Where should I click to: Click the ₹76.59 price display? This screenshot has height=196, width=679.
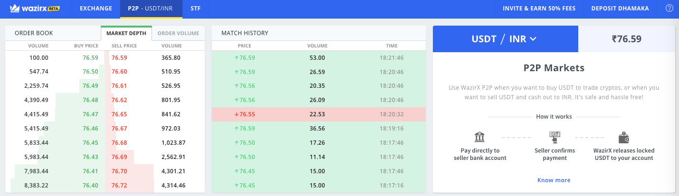[x=627, y=39]
